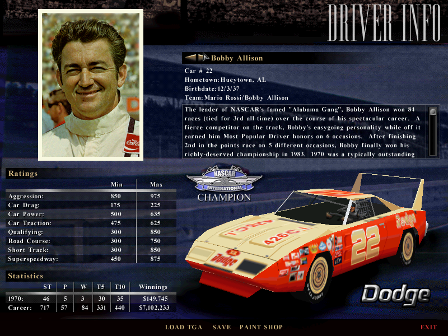Click the Short Track Max value 850

coord(156,250)
